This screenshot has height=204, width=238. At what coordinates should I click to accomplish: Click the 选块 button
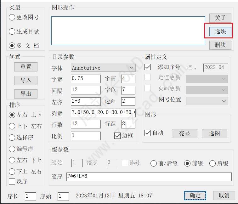220,31
